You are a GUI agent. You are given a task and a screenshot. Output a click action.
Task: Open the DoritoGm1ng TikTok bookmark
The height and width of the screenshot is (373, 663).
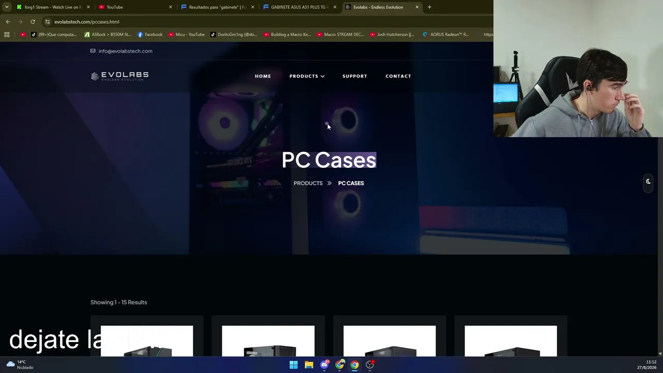pyautogui.click(x=234, y=35)
